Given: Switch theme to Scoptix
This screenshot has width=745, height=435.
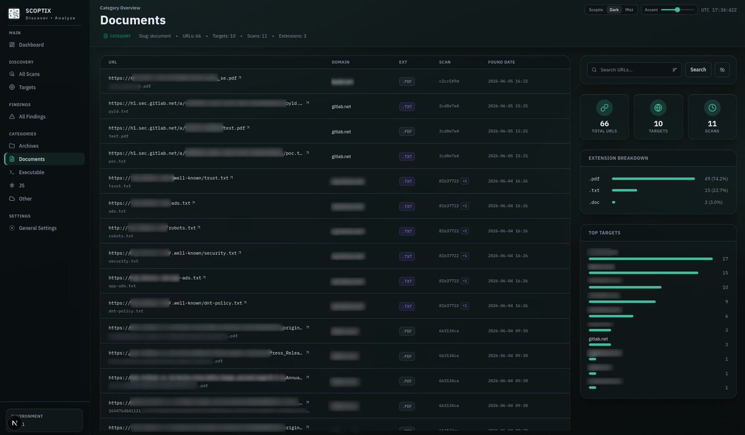Looking at the screenshot, I should pyautogui.click(x=596, y=10).
